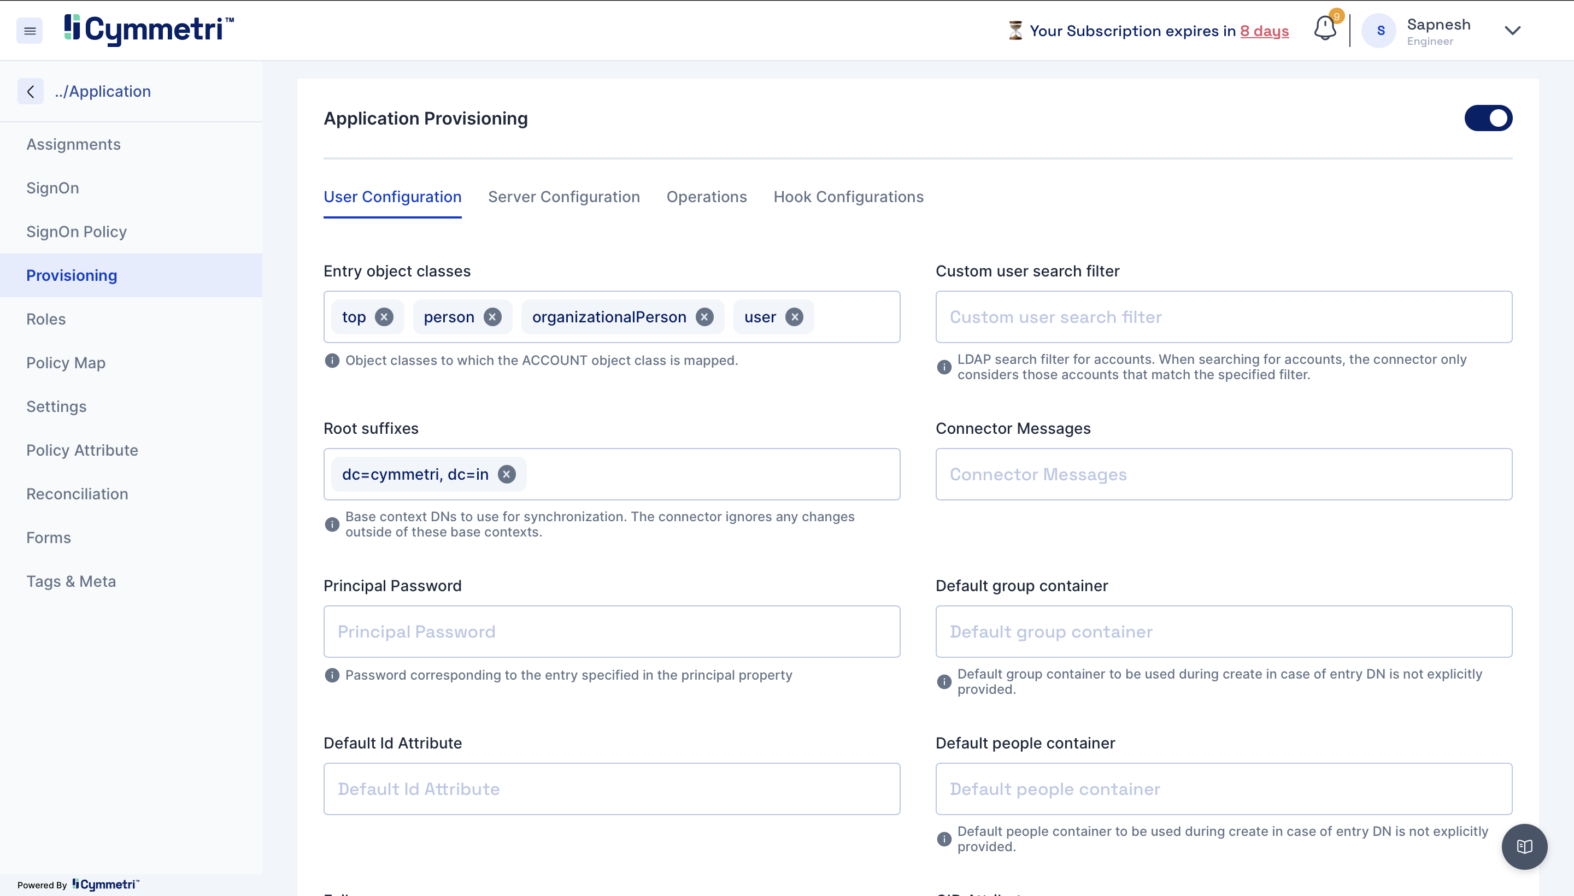Click the info icon under Entry object classes
Screen dimensions: 1574x896
[332, 361]
